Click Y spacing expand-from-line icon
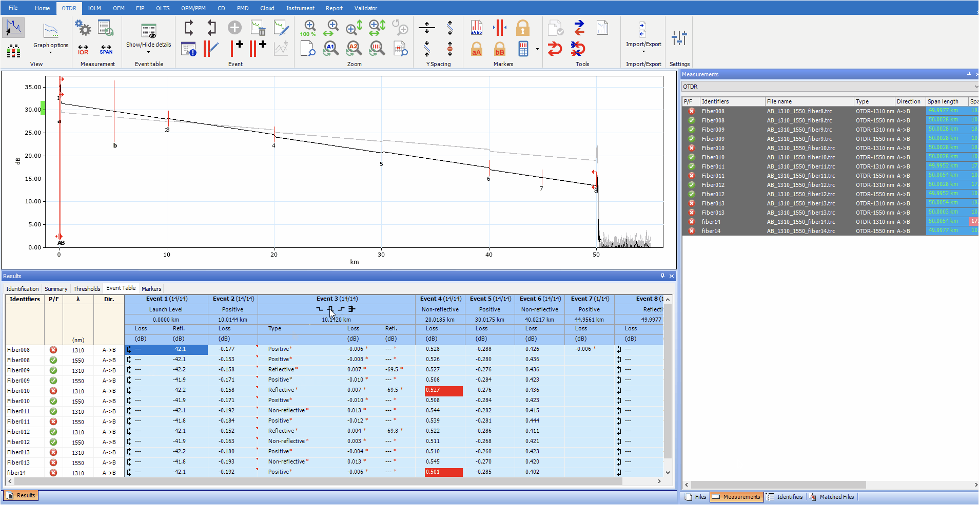 [427, 28]
